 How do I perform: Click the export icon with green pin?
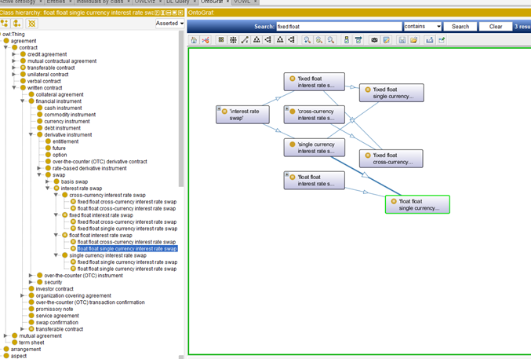click(442, 40)
